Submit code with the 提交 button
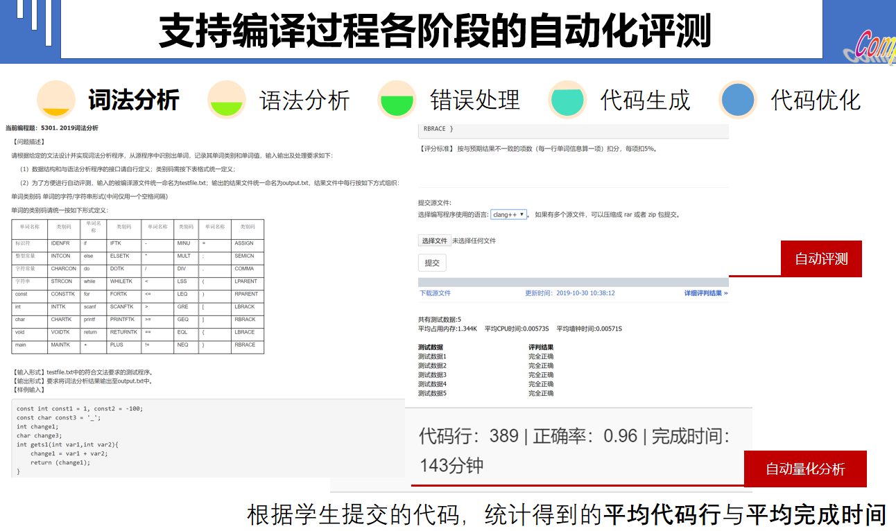 point(432,263)
